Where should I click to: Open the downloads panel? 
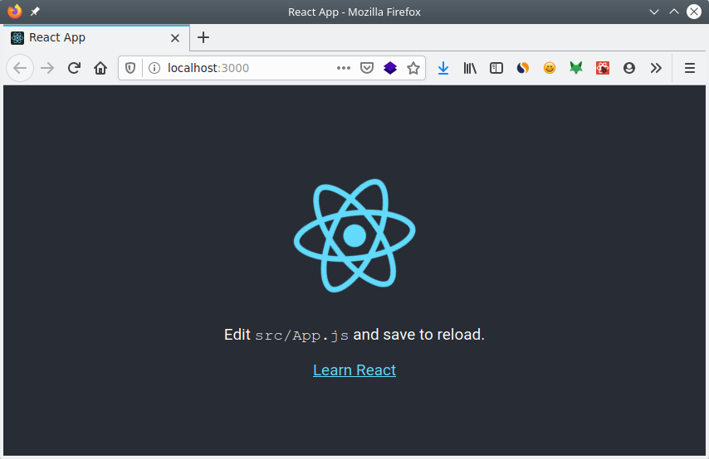[x=443, y=68]
